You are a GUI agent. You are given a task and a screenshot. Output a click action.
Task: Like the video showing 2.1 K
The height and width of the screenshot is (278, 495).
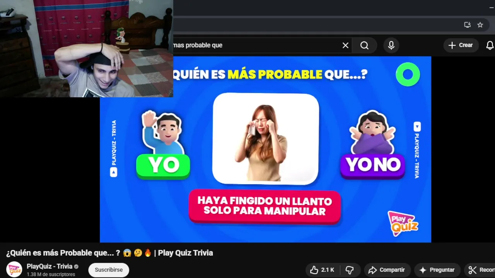coord(322,270)
